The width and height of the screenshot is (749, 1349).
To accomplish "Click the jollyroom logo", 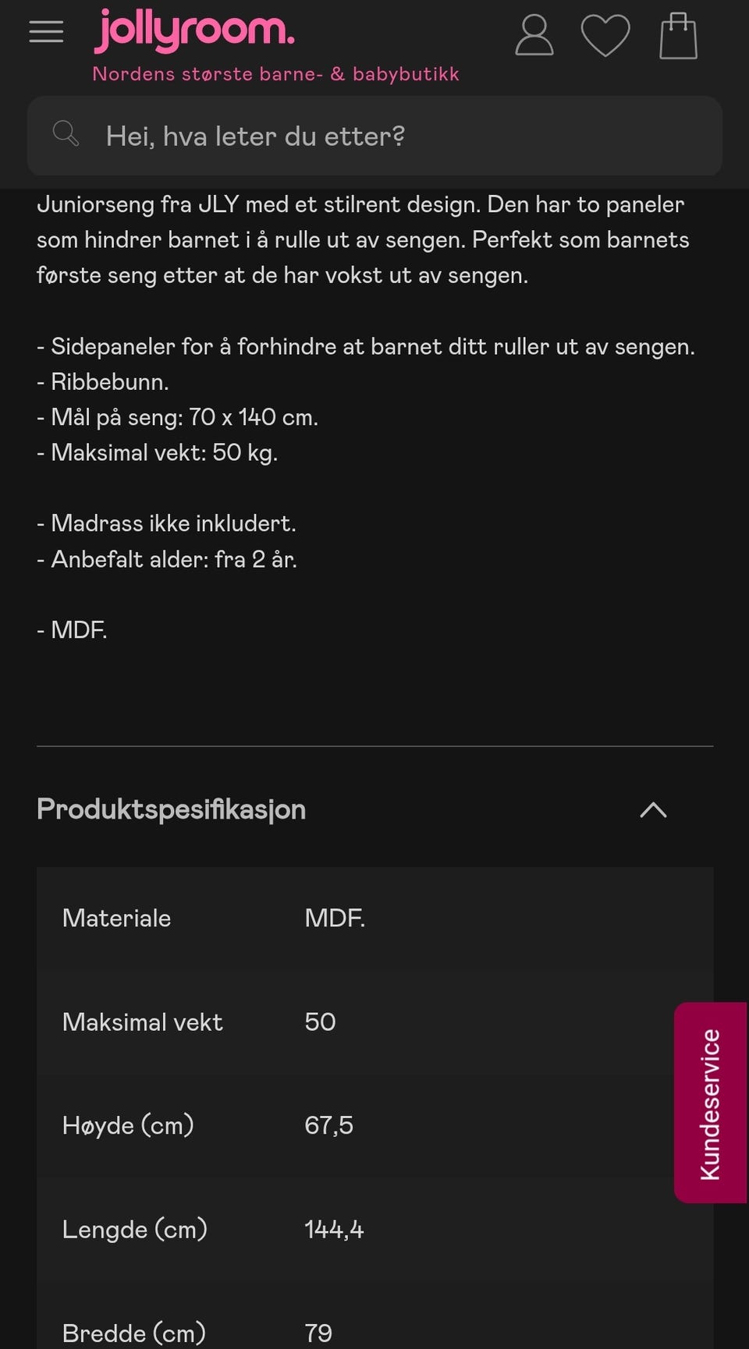I will pyautogui.click(x=194, y=31).
